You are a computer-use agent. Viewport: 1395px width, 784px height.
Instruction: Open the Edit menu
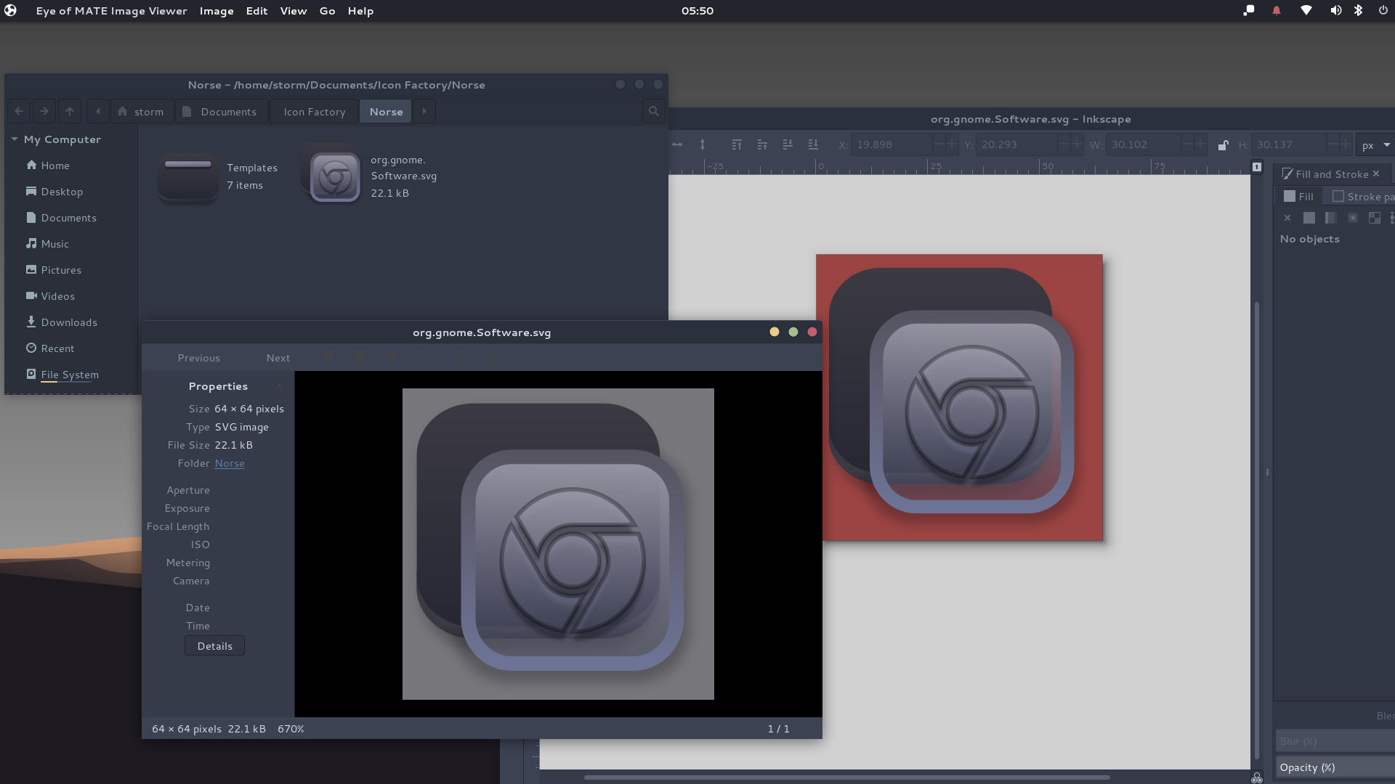tap(256, 11)
